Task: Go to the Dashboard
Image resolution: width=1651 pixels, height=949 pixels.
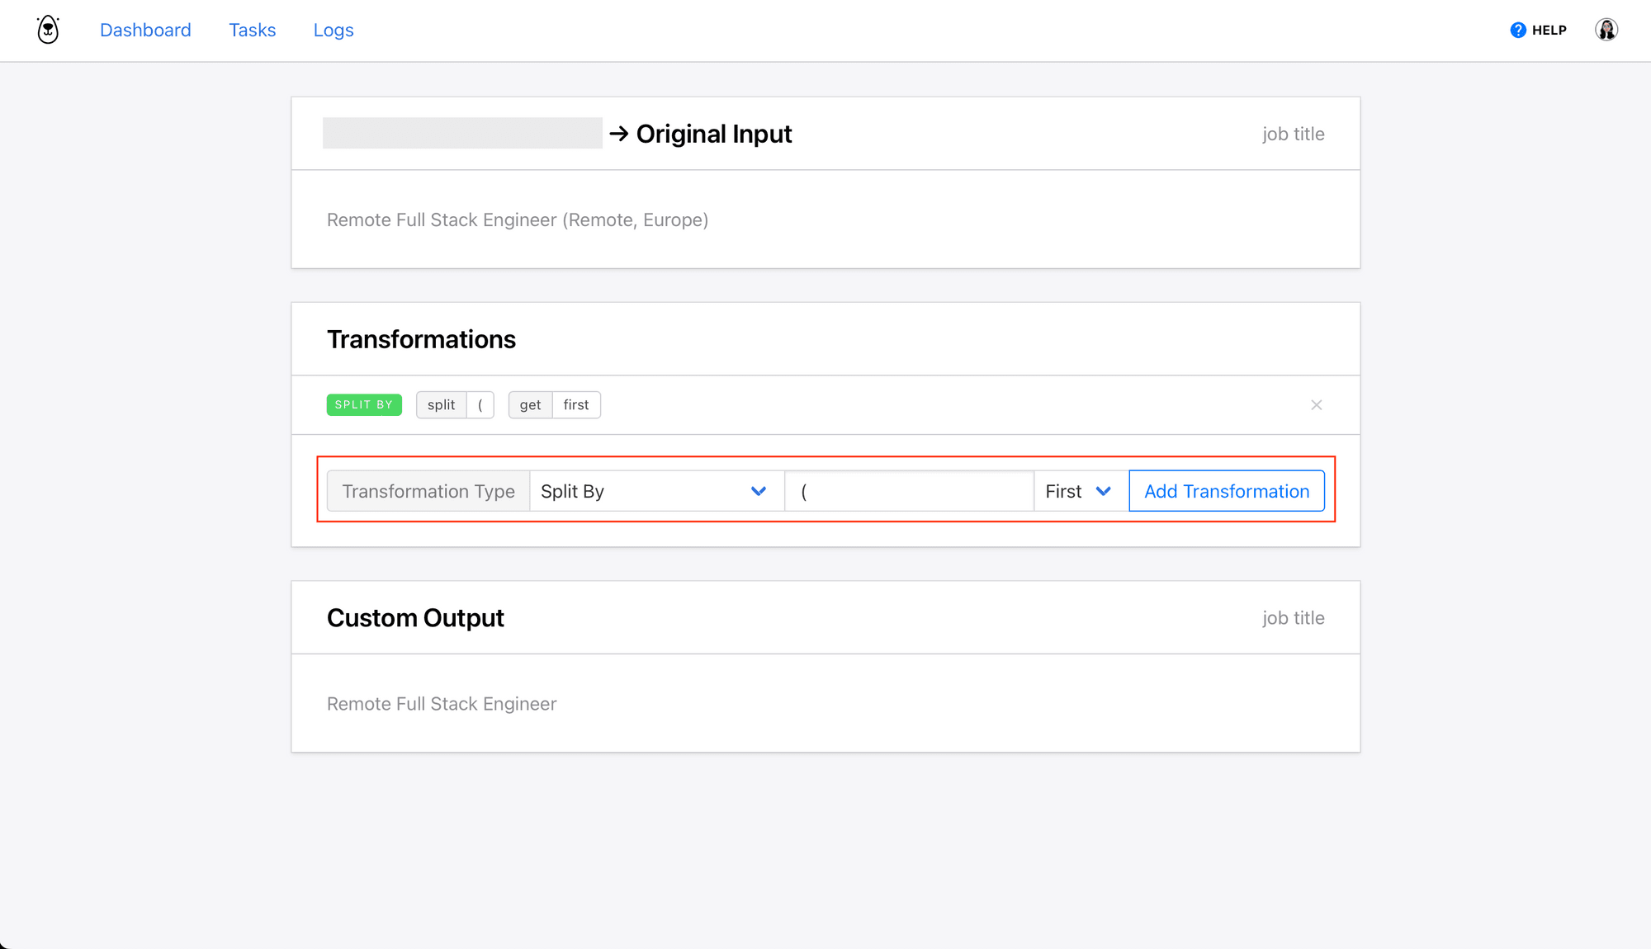Action: (x=145, y=30)
